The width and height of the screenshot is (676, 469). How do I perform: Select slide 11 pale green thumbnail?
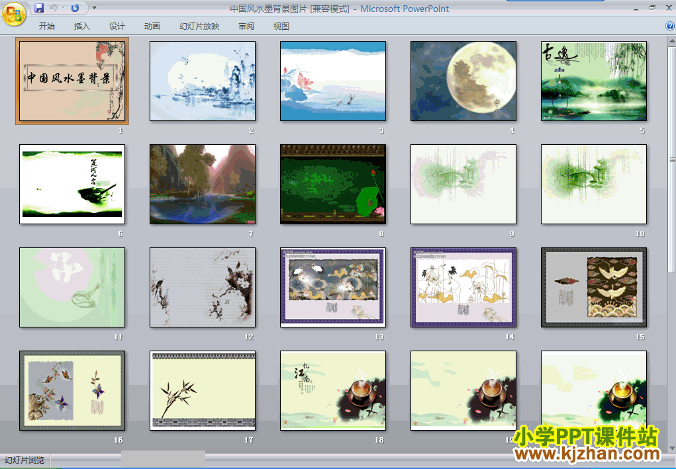coord(72,287)
